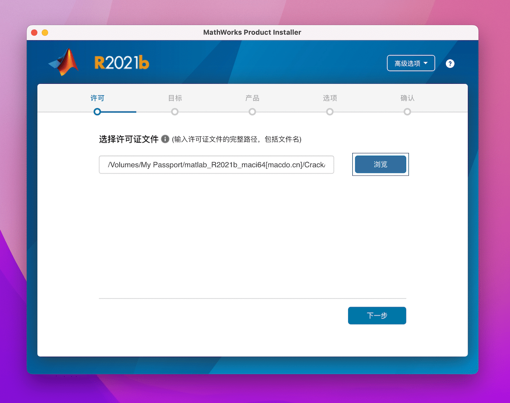Viewport: 510px width, 403px height.
Task: Click the 产品 step progress circle
Action: coord(252,112)
